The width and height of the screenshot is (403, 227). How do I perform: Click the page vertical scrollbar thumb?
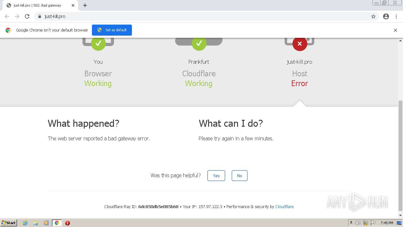(400, 155)
